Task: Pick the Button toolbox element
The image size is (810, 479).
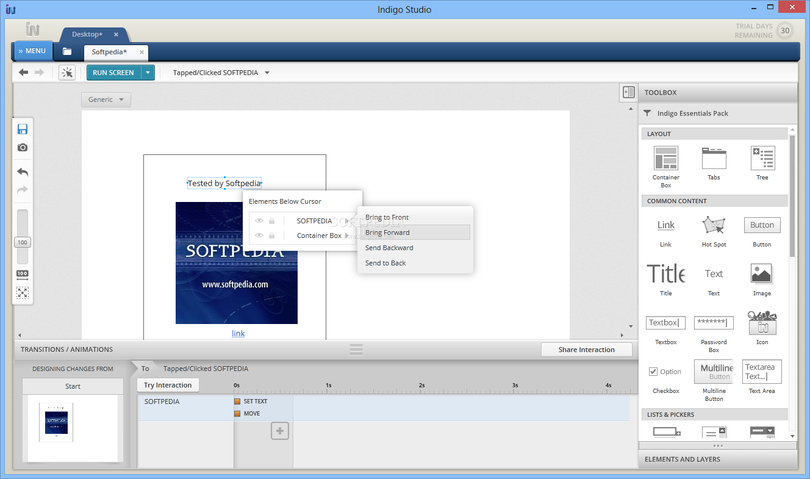Action: tap(762, 232)
